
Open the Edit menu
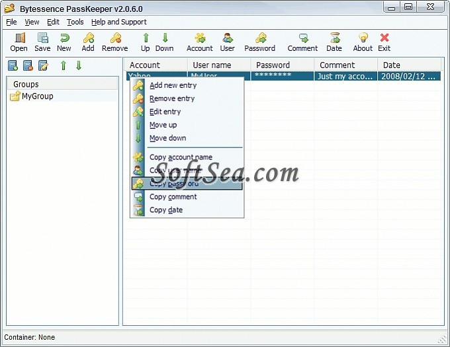pos(53,22)
